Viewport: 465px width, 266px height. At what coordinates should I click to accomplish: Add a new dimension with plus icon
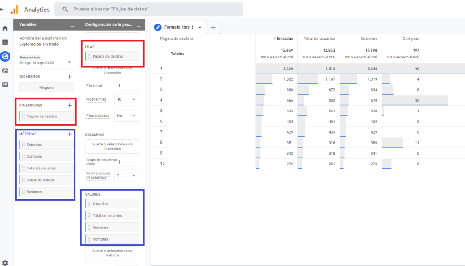69,105
